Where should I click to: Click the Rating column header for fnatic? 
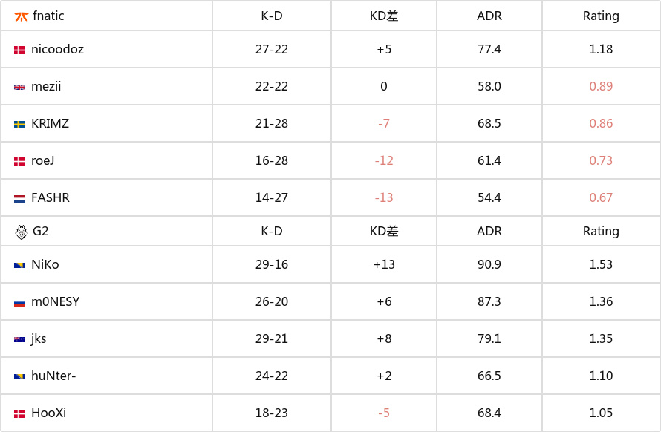pyautogui.click(x=601, y=16)
